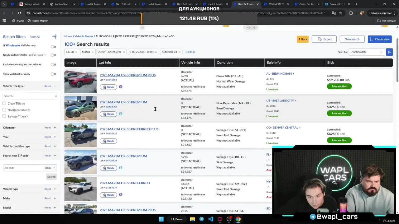Open the 50 mi radius dropdown
The height and width of the screenshot is (224, 399).
(50, 168)
